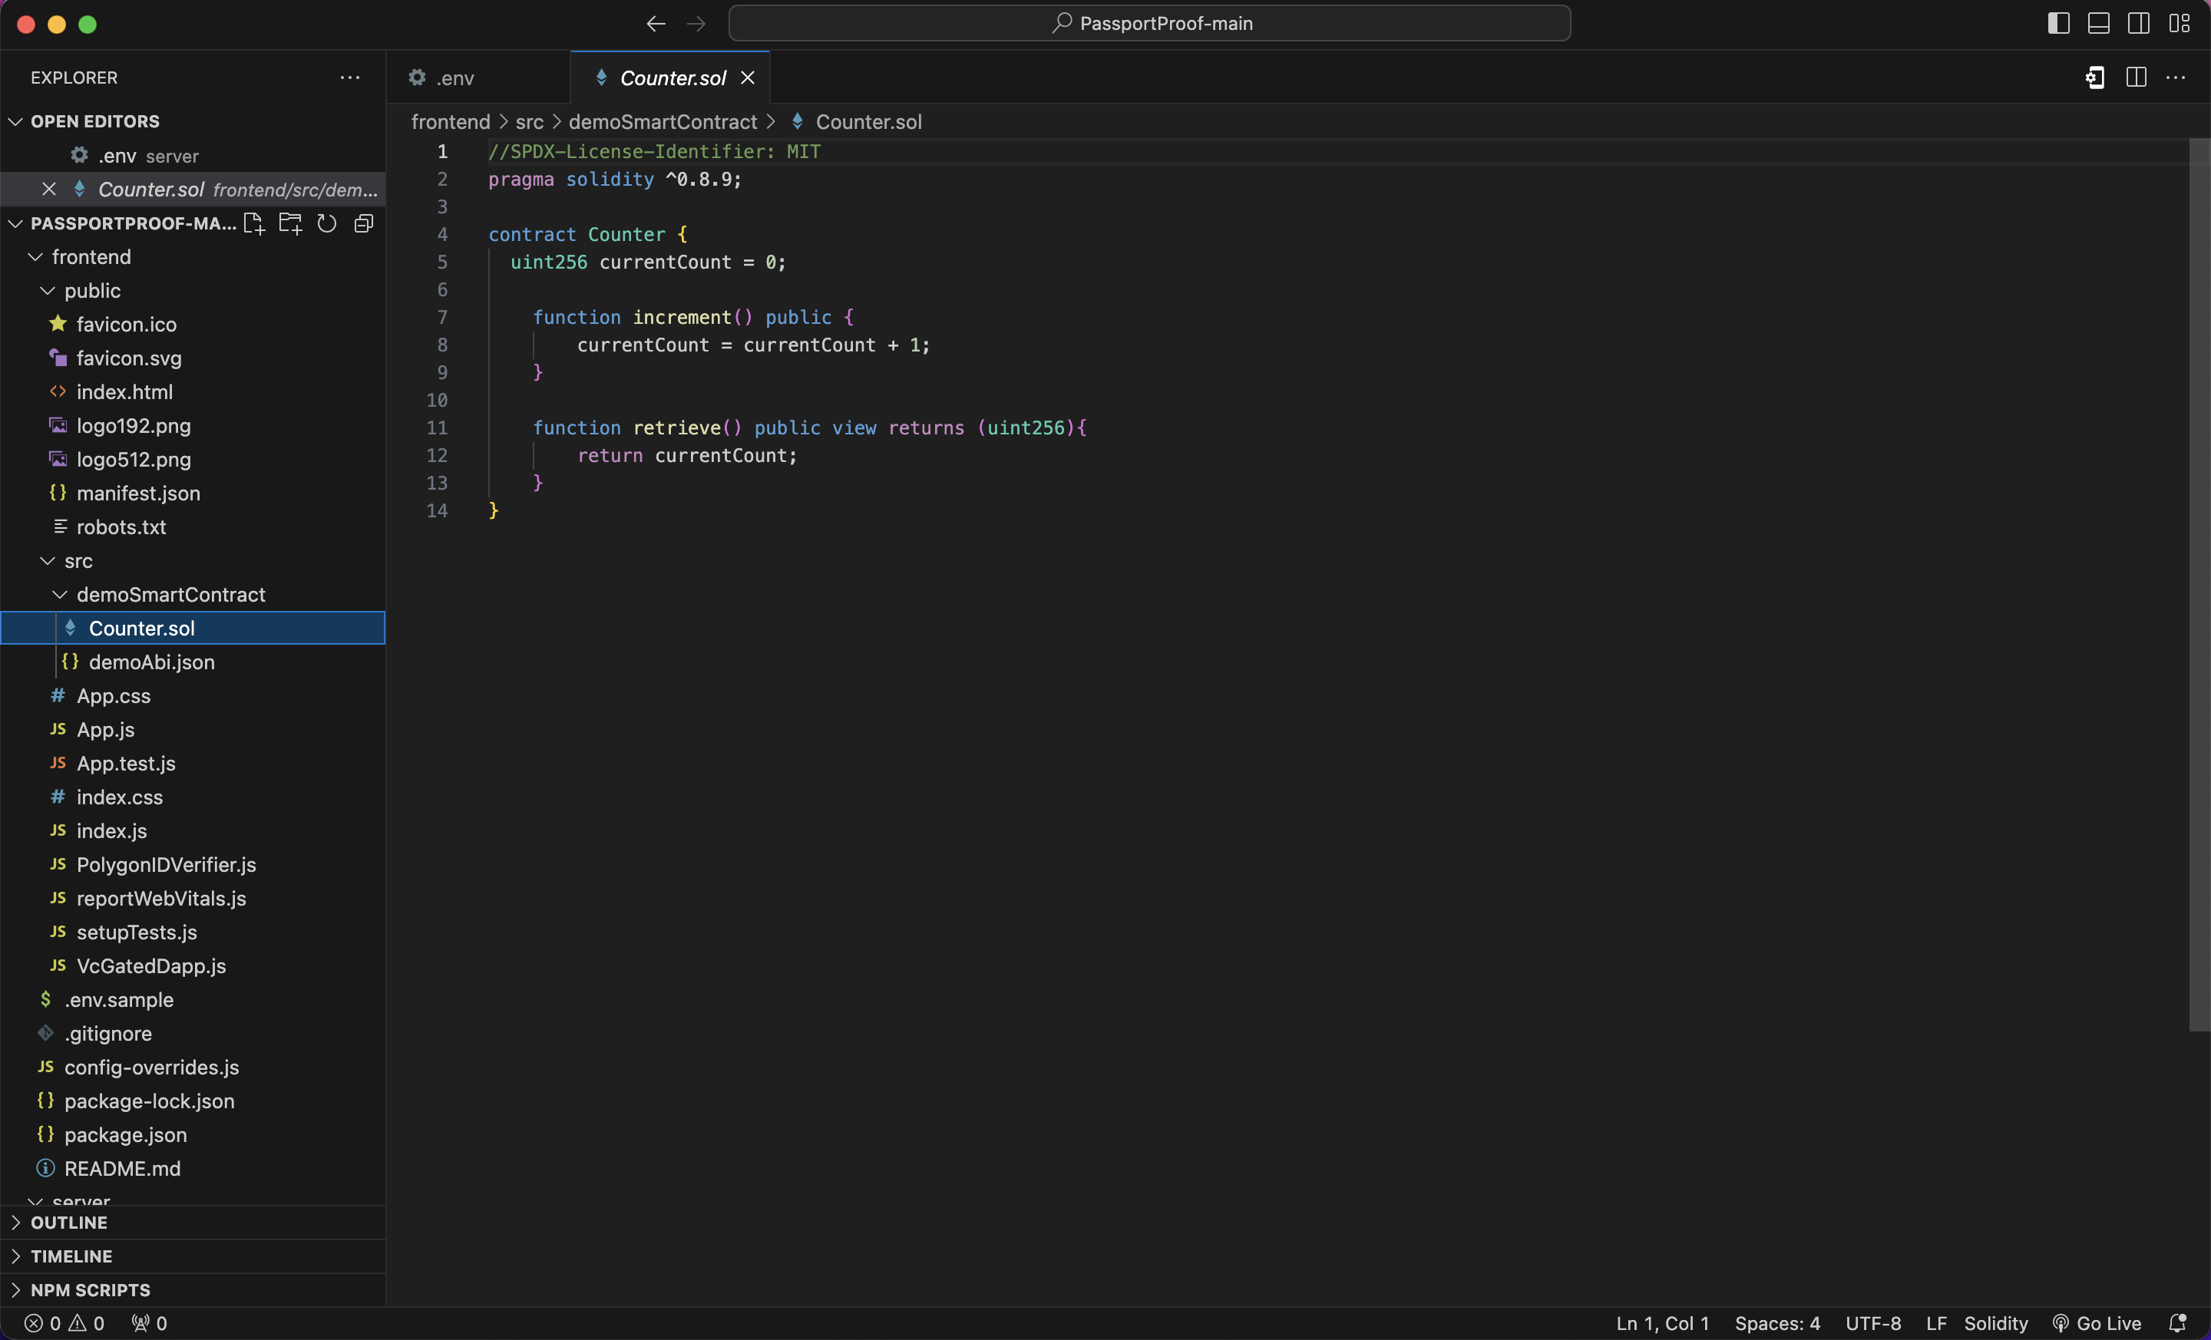
Task: Toggle the primary side bar visibility
Action: pos(2058,23)
